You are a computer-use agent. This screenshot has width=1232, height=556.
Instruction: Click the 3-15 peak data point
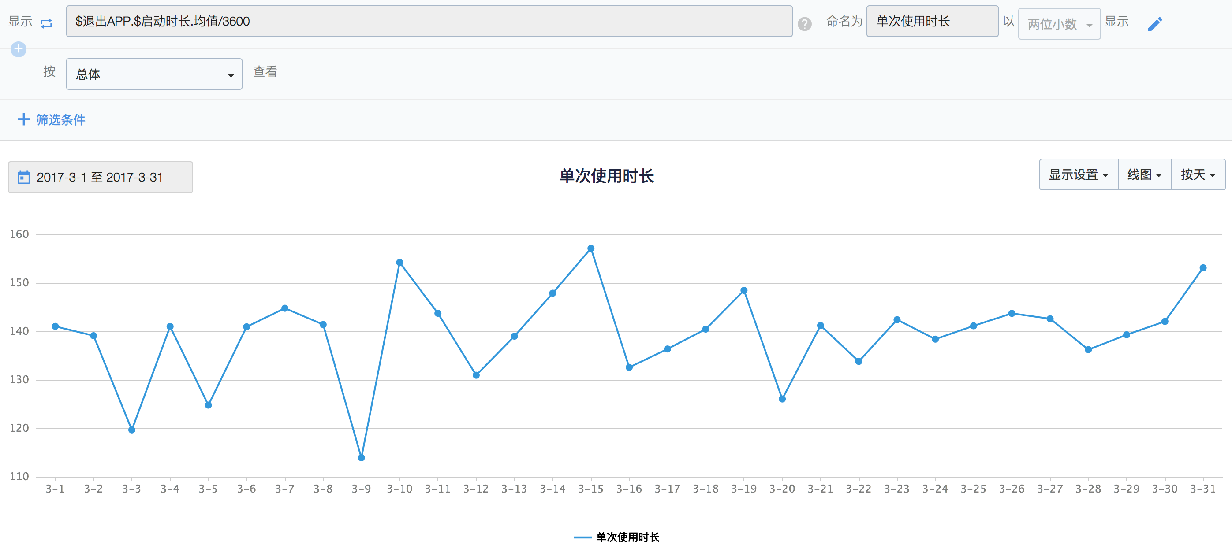click(x=591, y=248)
